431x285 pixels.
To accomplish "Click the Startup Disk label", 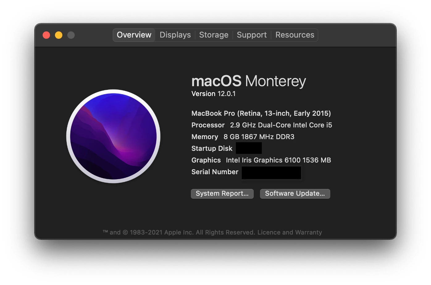I will point(212,149).
